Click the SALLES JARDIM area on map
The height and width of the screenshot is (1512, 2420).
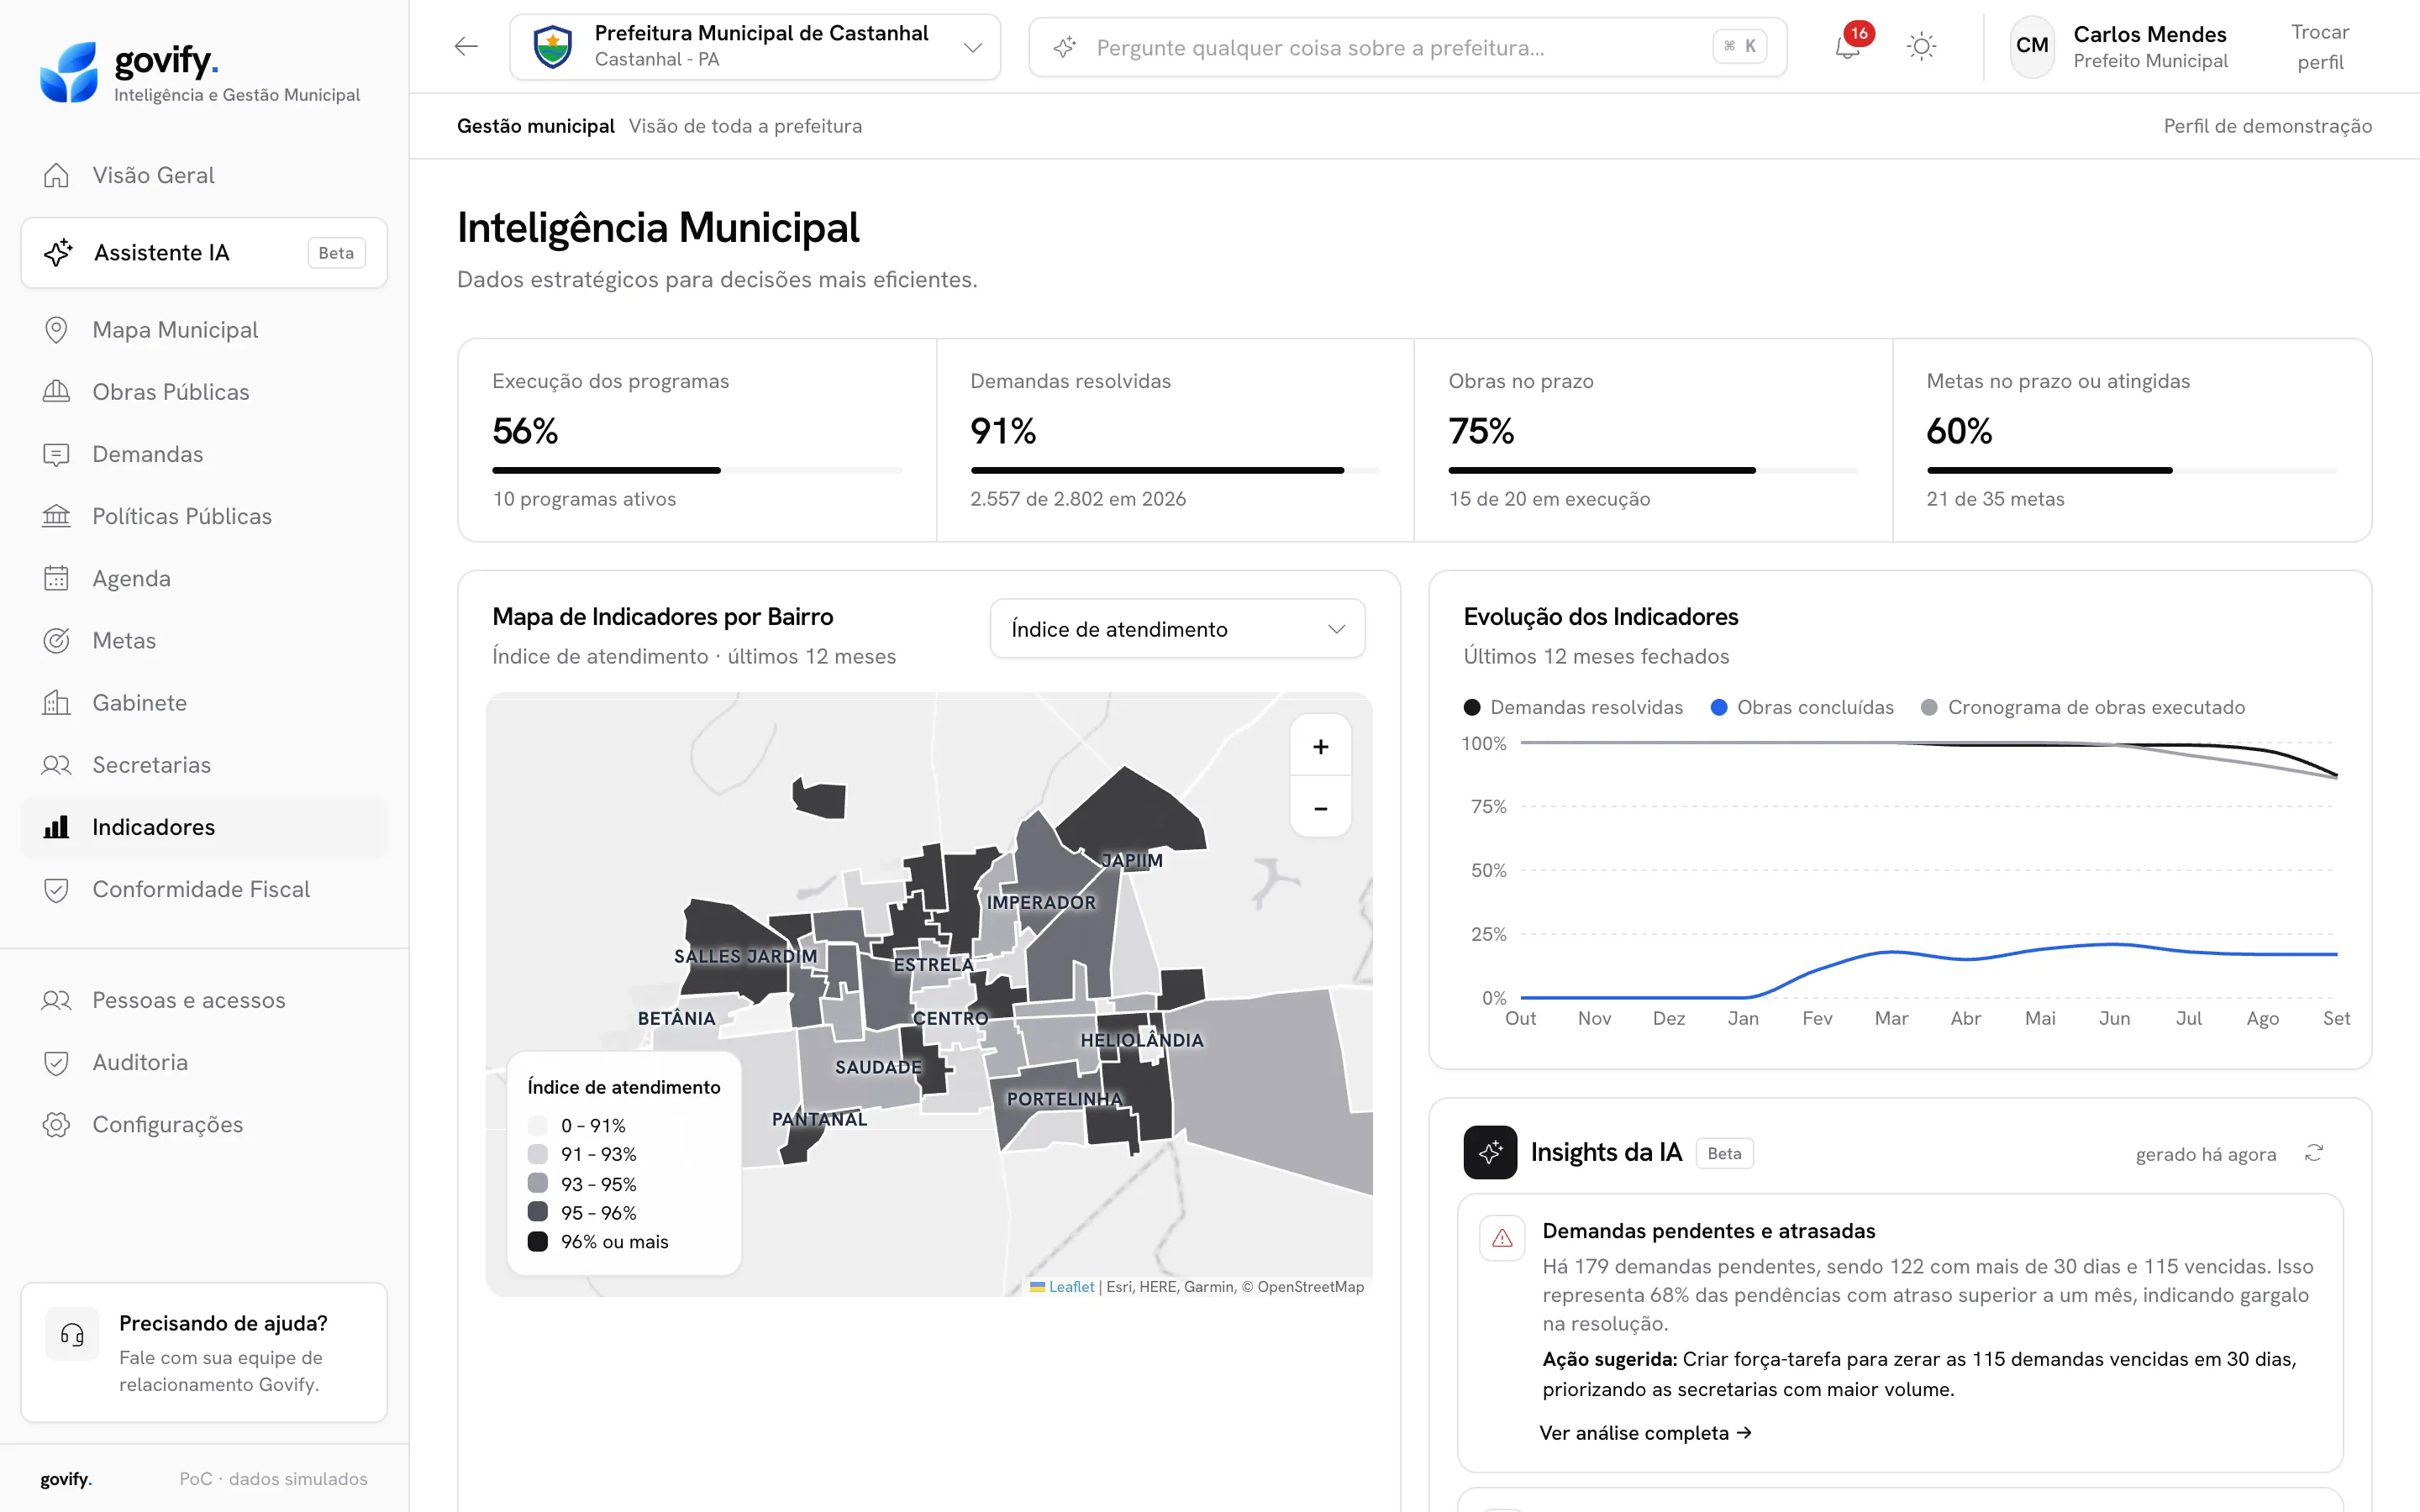(x=745, y=956)
